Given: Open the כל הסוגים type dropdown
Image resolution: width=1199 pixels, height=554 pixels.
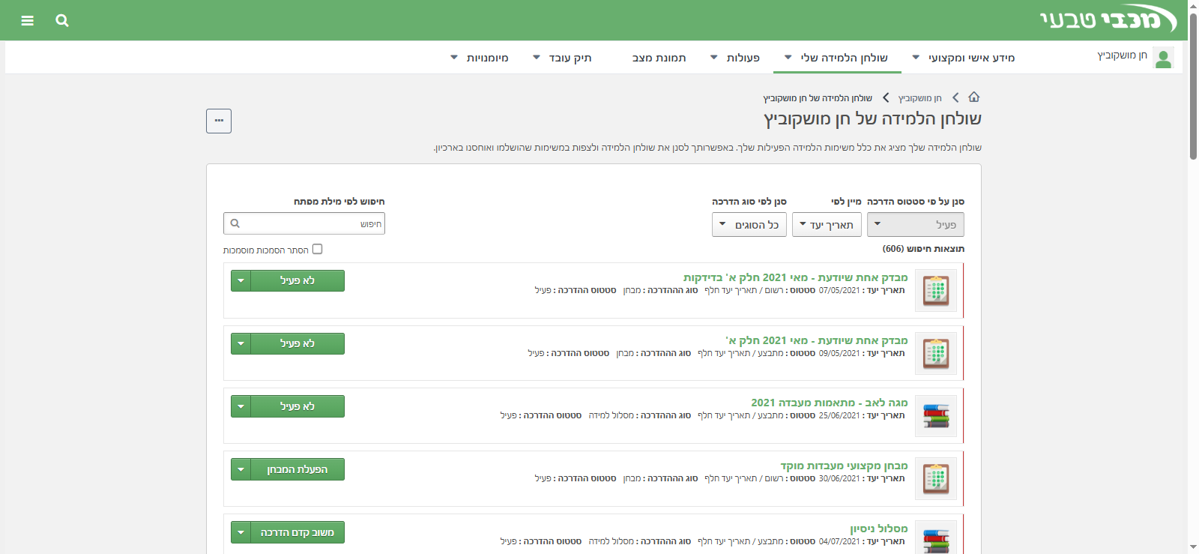Looking at the screenshot, I should pos(749,225).
